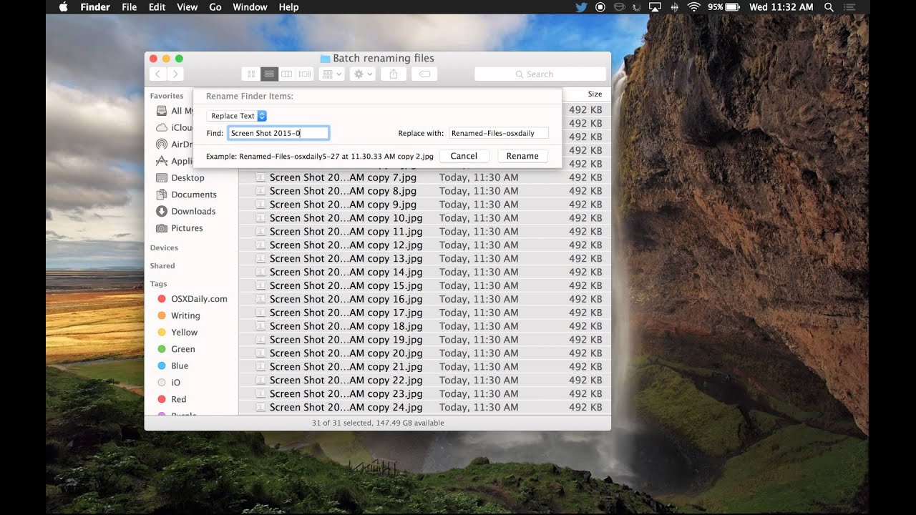
Task: Click the Tags sidebar section header
Action: click(x=158, y=284)
